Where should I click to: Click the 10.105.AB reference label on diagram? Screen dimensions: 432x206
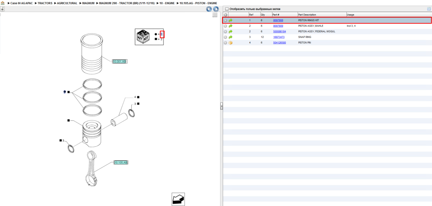coord(121,163)
